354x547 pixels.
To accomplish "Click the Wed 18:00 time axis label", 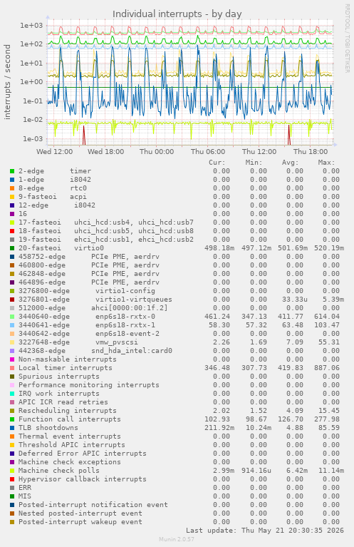I will (105, 151).
